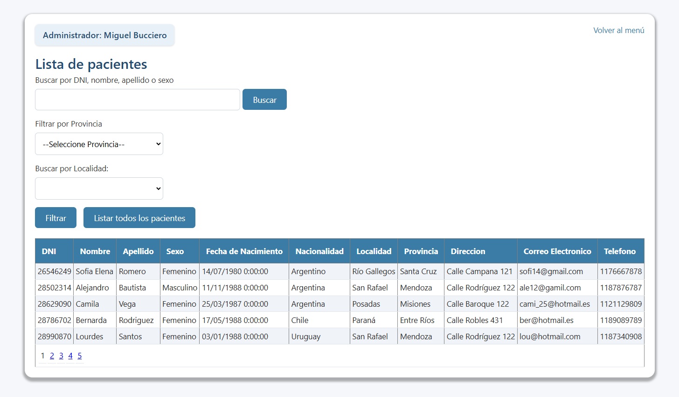
Task: Select the Bernarda name cell
Action: pyautogui.click(x=91, y=320)
